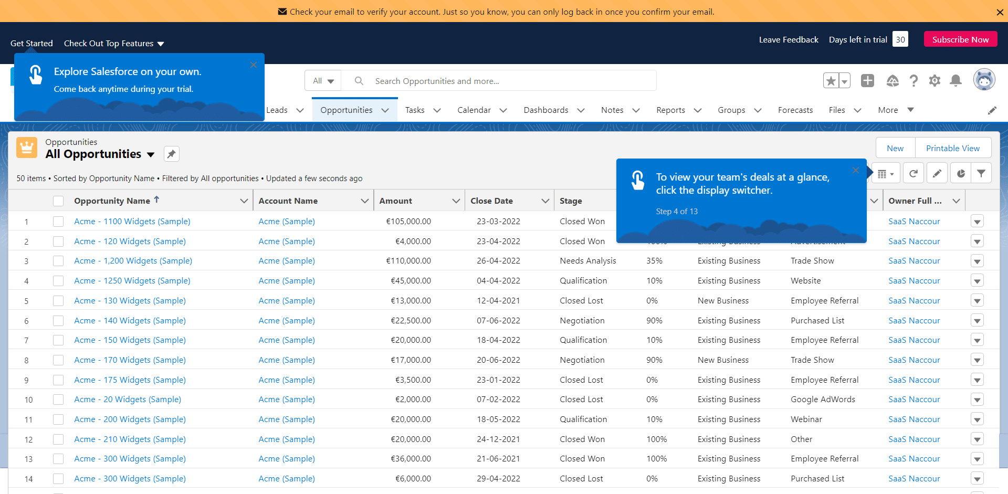Viewport: 1008px width, 494px height.
Task: Check the Acme - 150 Widgets row
Action: [x=58, y=340]
